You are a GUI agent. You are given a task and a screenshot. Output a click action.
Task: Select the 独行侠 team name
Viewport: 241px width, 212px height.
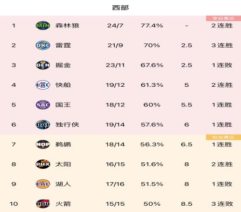67,124
